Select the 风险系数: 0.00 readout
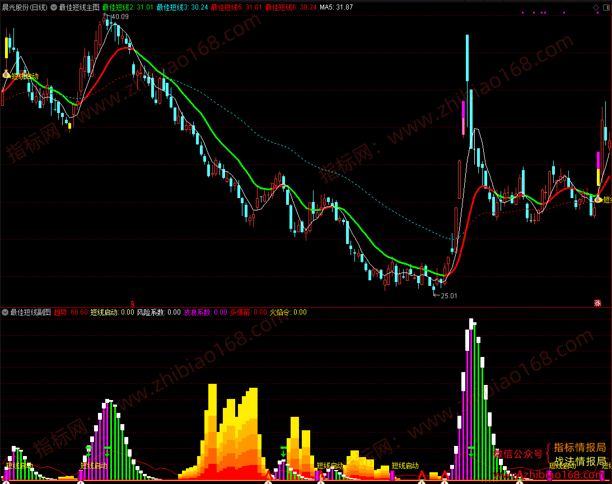Viewport: 612px width, 484px height. click(159, 312)
